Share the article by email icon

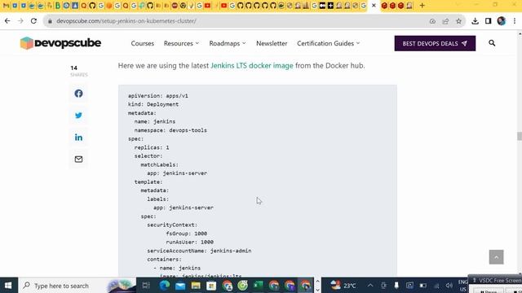[x=78, y=160]
